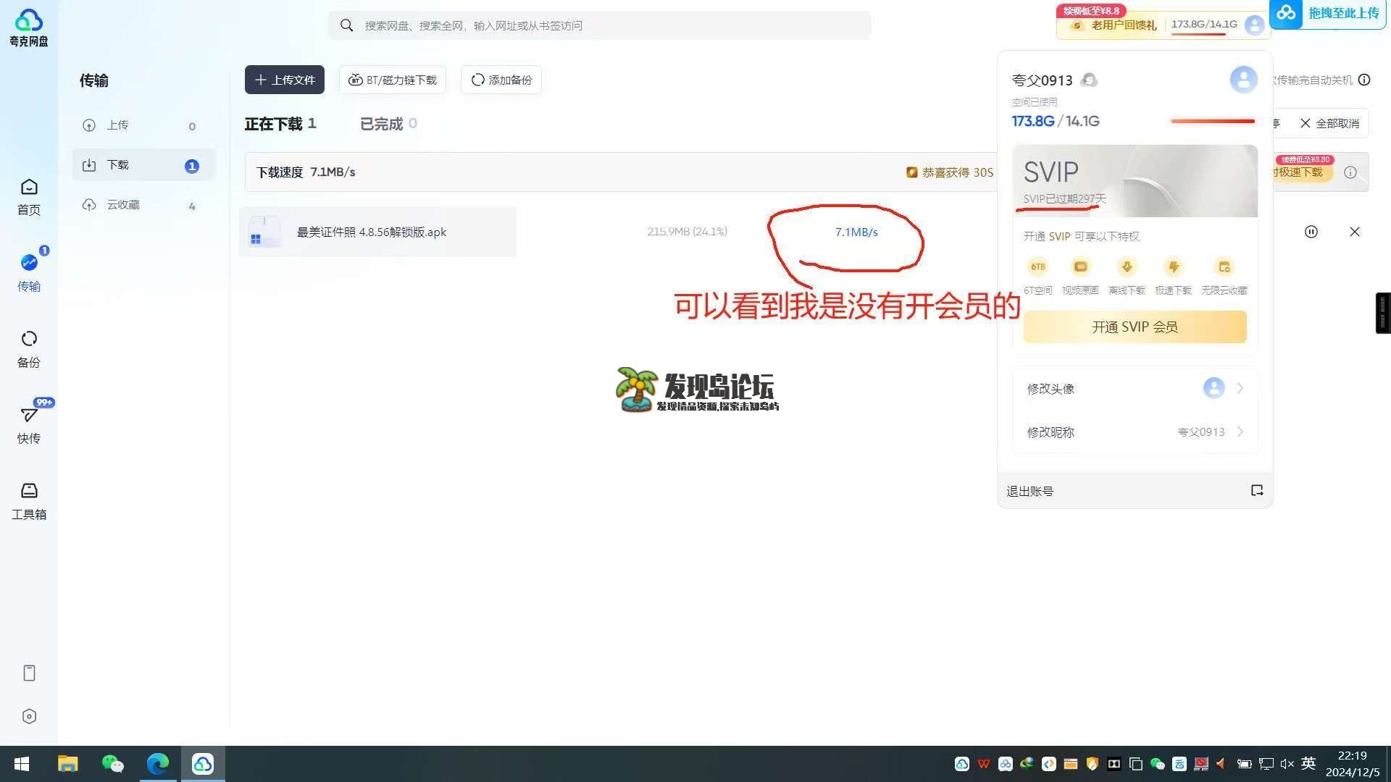Open the Windows Start menu
The width and height of the screenshot is (1391, 782).
click(22, 764)
